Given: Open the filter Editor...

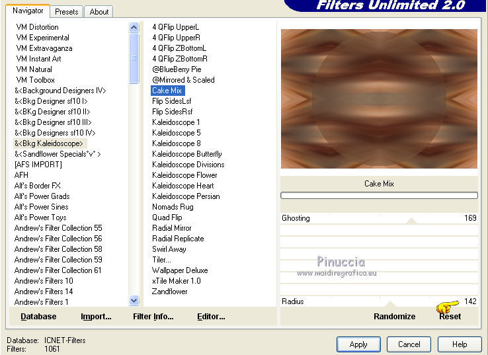Looking at the screenshot, I should coord(211,317).
